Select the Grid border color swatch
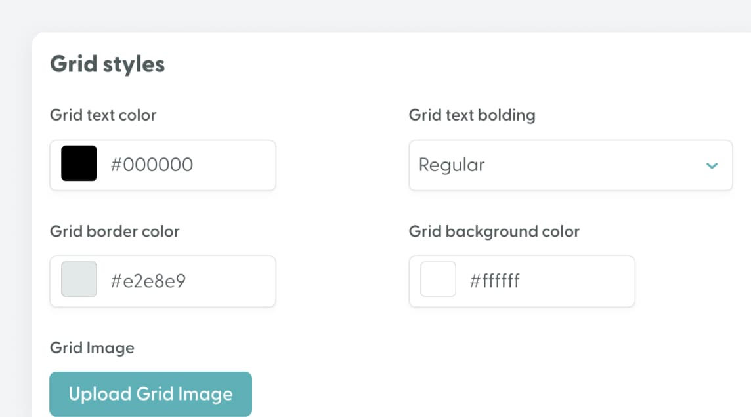The height and width of the screenshot is (417, 751). 78,280
